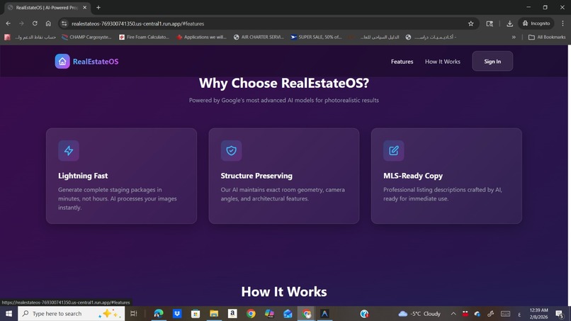Click the RealEstateOS house logo icon
The height and width of the screenshot is (321, 571).
click(x=62, y=61)
